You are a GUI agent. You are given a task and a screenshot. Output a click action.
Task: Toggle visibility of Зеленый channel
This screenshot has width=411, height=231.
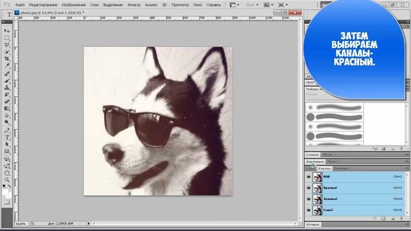pos(308,199)
